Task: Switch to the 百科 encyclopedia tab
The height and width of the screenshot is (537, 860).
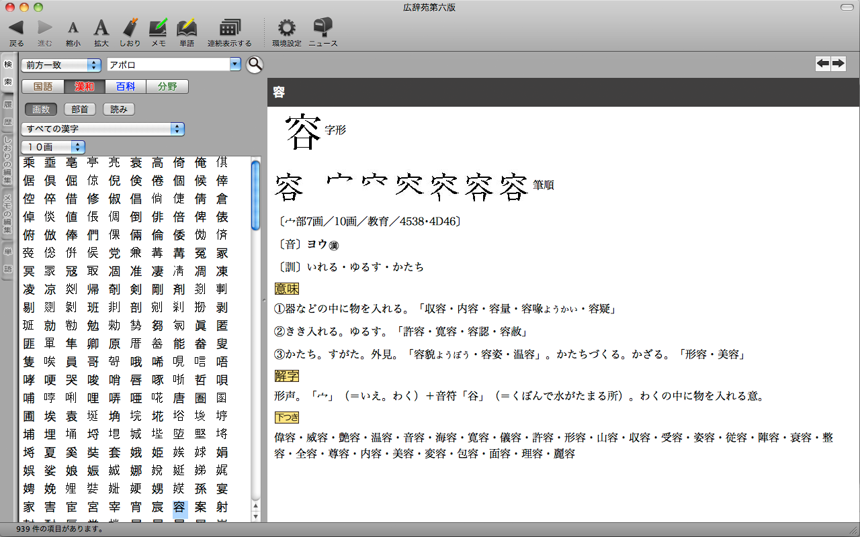Action: click(x=126, y=87)
